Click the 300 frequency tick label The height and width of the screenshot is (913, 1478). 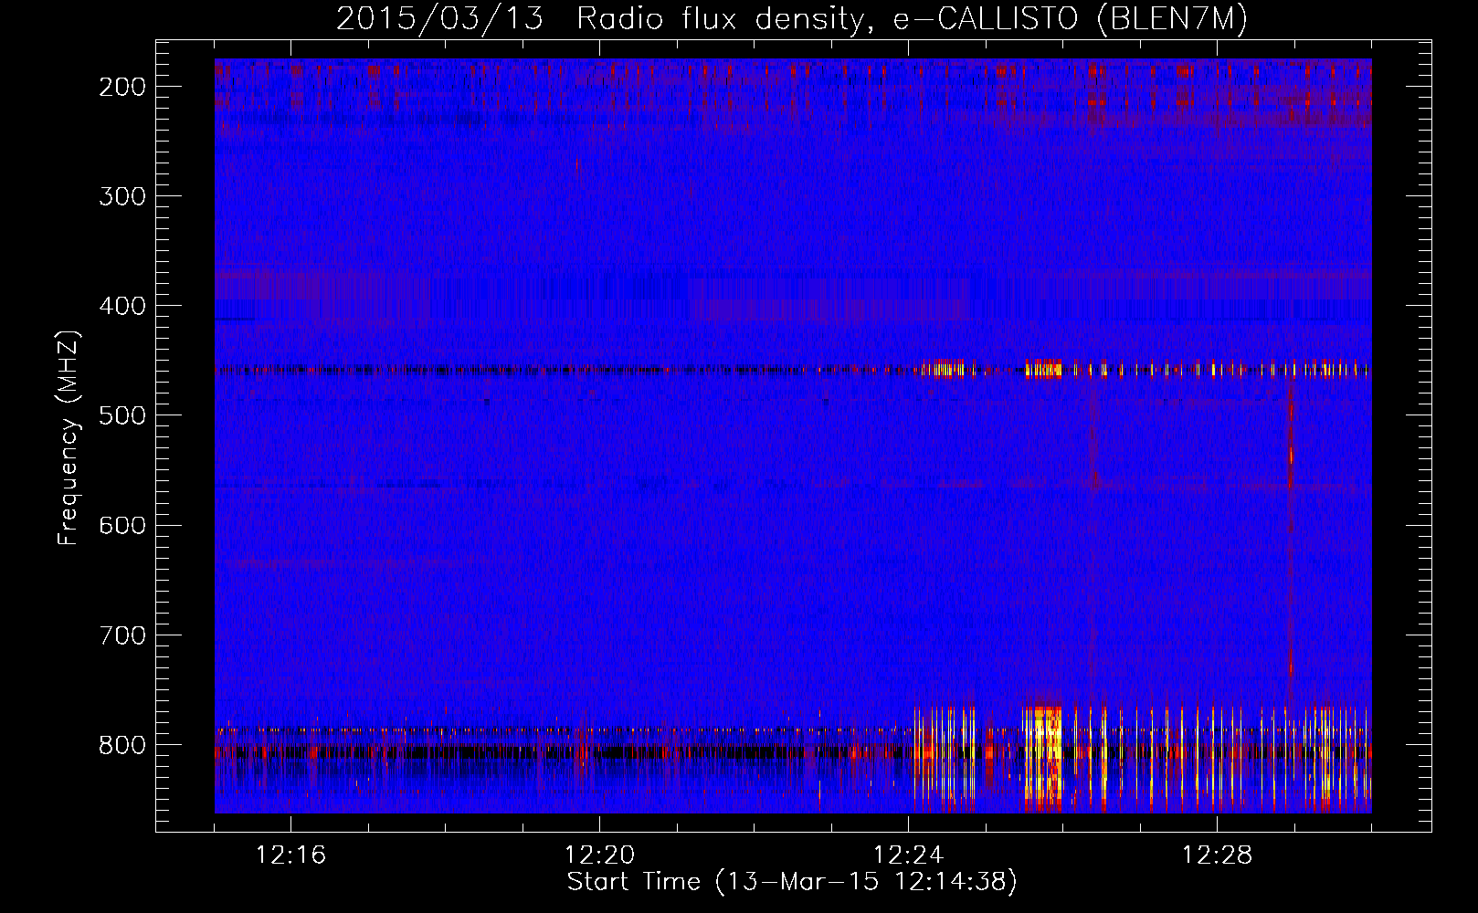pyautogui.click(x=122, y=196)
